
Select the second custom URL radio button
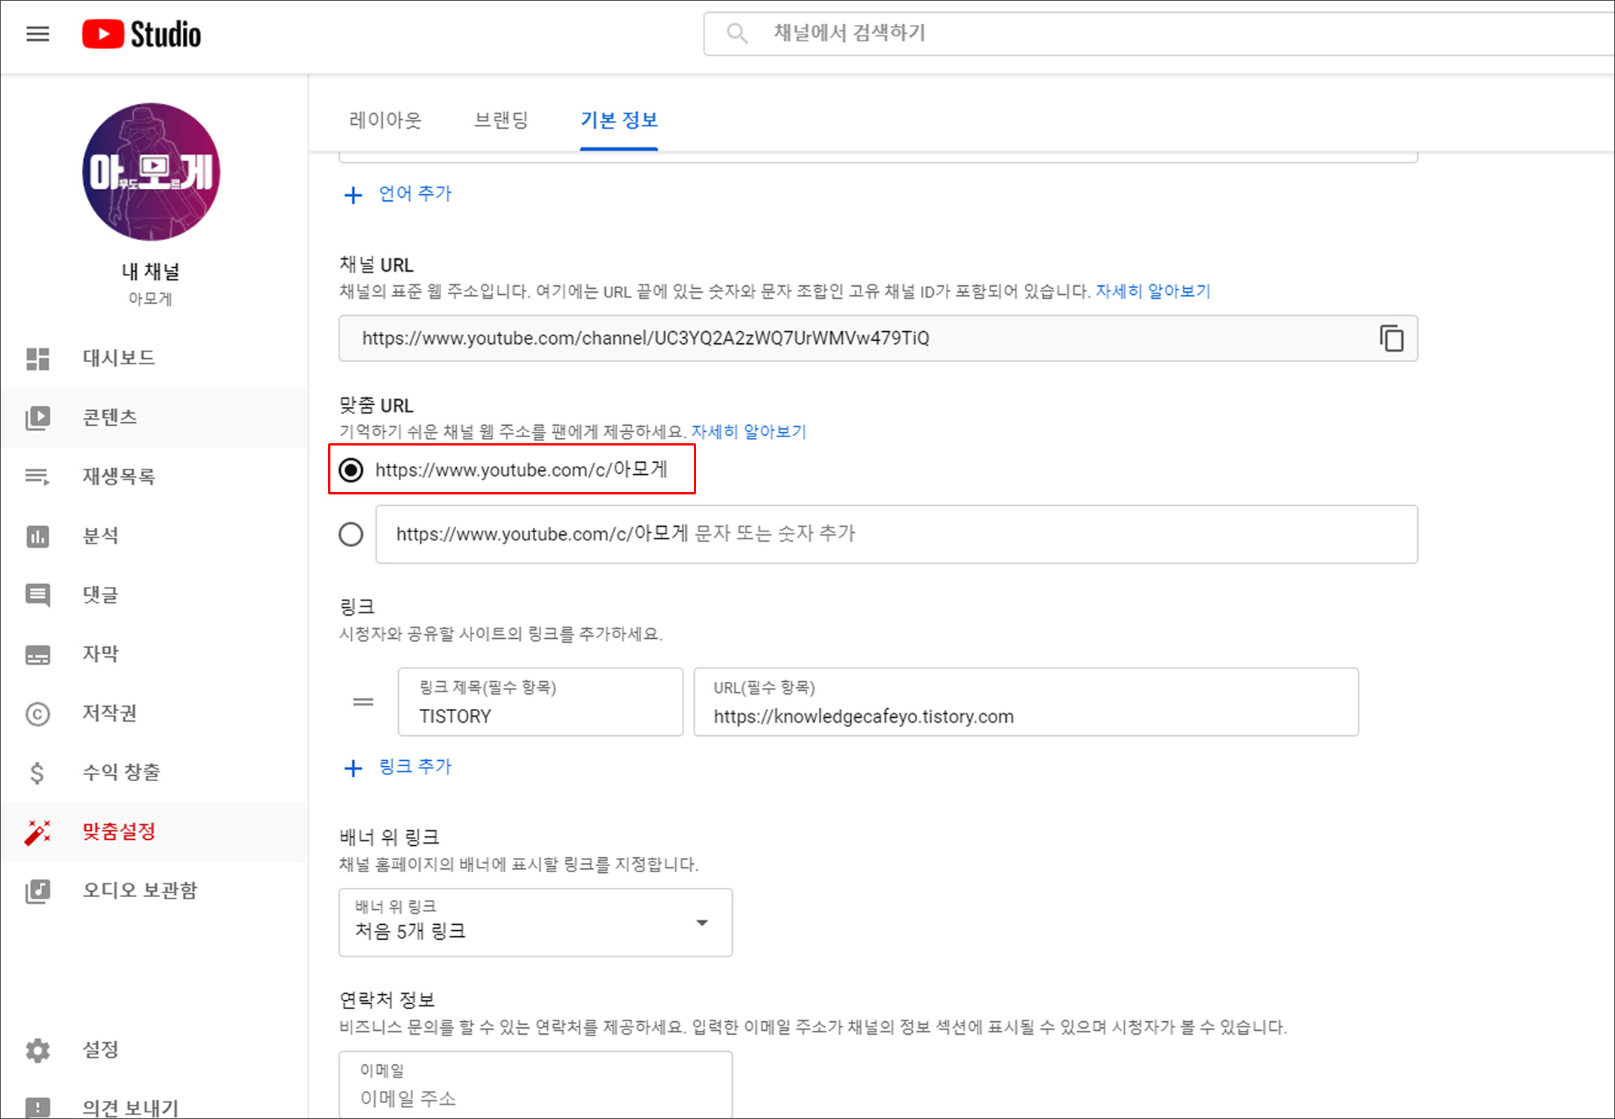(351, 534)
